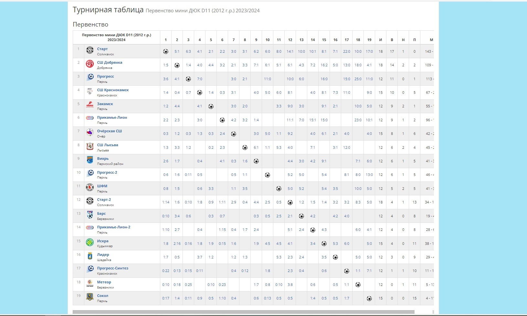The width and height of the screenshot is (527, 316).
Task: Open the СШ Добрянка team link
Action: 110,62
